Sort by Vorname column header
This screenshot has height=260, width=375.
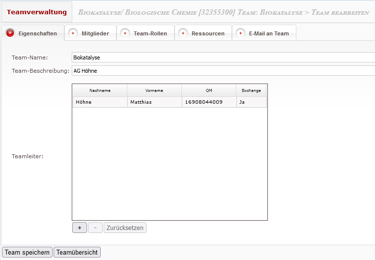pos(154,90)
